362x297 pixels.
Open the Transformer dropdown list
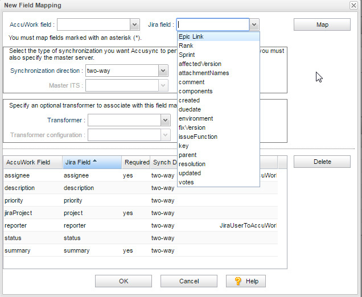(166, 120)
